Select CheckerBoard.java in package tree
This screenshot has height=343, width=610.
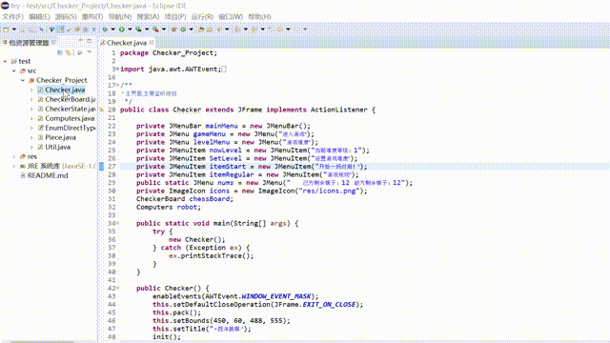[70, 99]
